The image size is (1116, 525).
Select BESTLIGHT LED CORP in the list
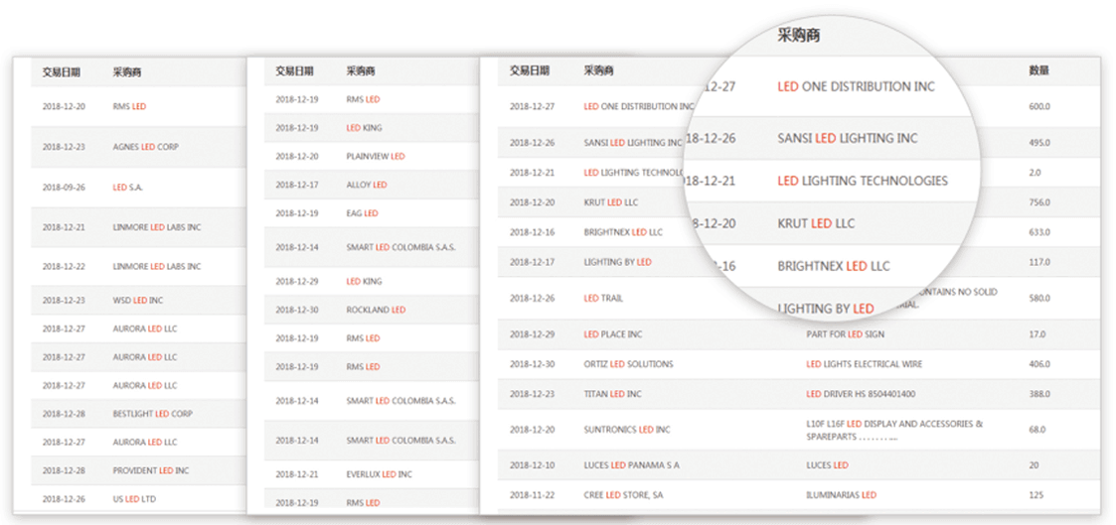152,414
